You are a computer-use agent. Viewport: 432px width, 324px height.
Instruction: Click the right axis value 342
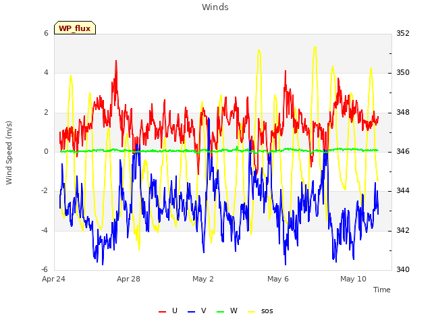pos(403,230)
